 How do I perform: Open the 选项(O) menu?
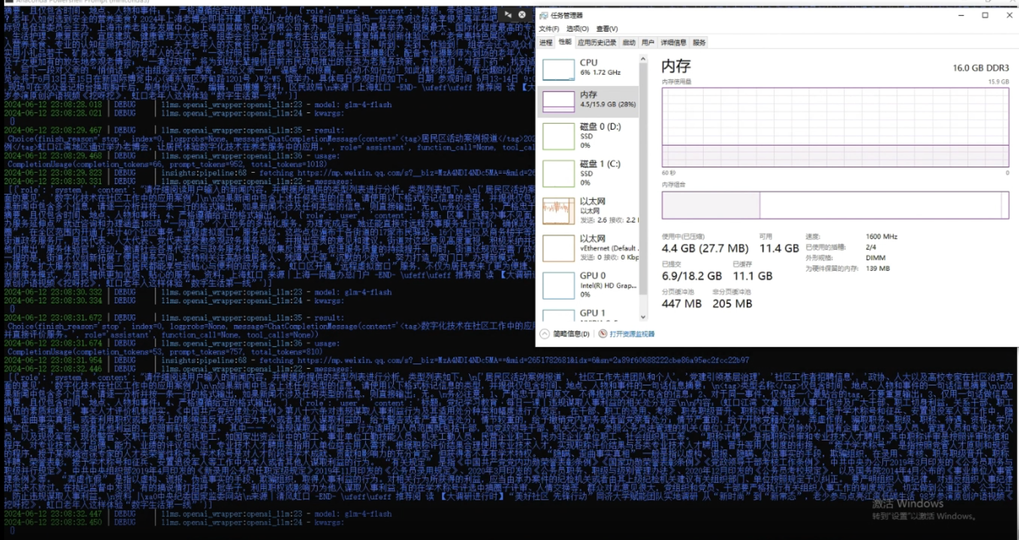click(x=577, y=29)
